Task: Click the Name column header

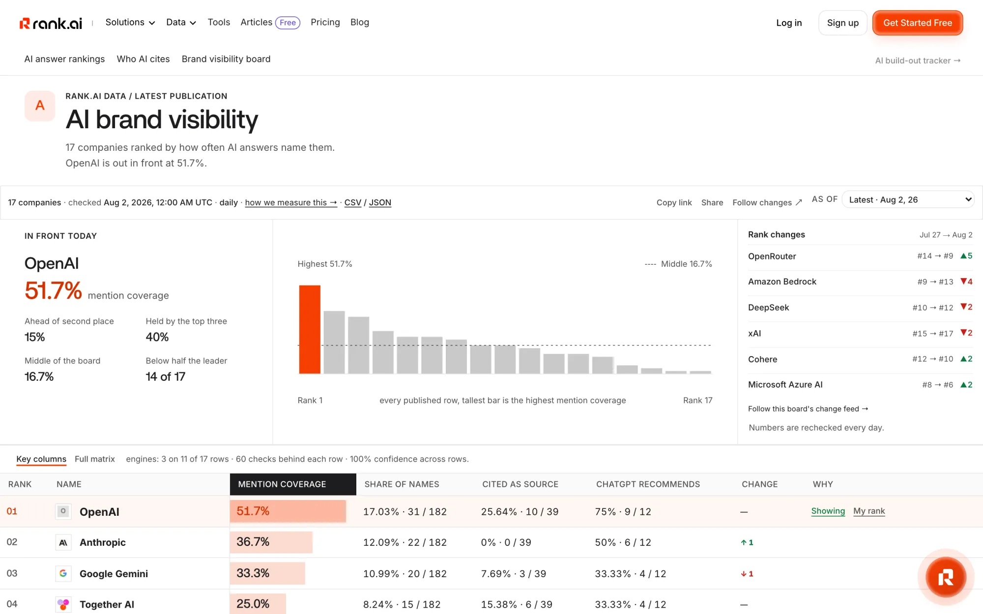Action: pyautogui.click(x=69, y=484)
